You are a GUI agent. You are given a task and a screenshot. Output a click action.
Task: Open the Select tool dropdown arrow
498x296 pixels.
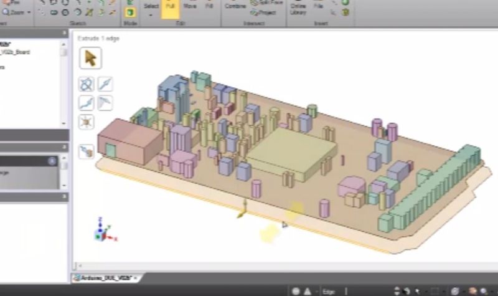click(151, 14)
